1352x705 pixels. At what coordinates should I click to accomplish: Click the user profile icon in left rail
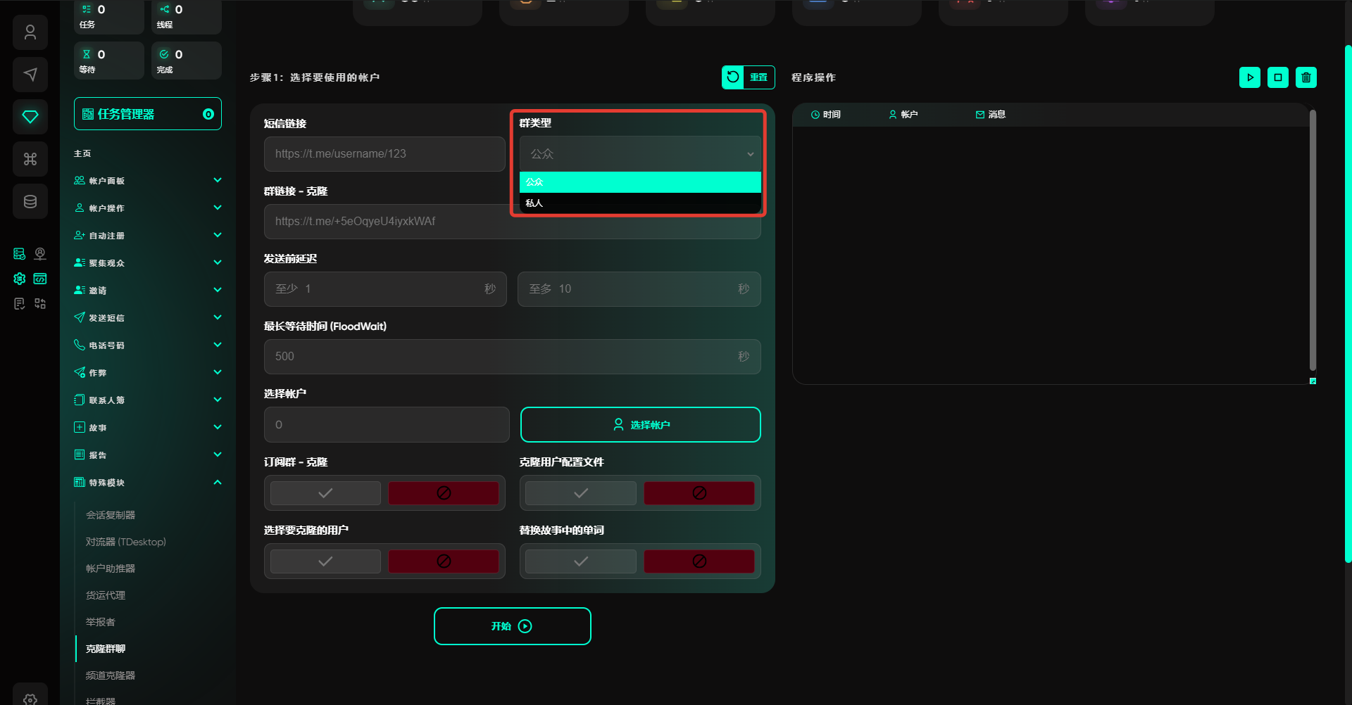point(30,32)
